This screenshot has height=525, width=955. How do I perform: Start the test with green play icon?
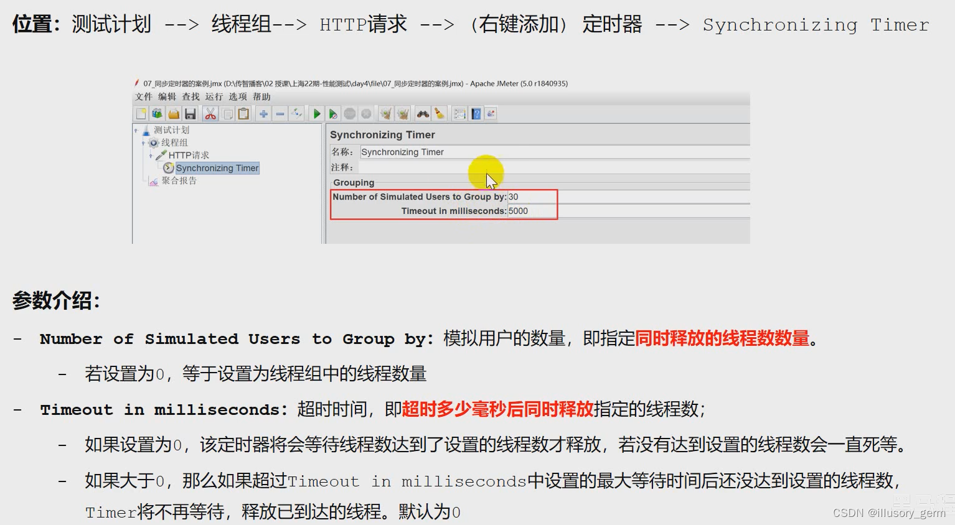[317, 114]
